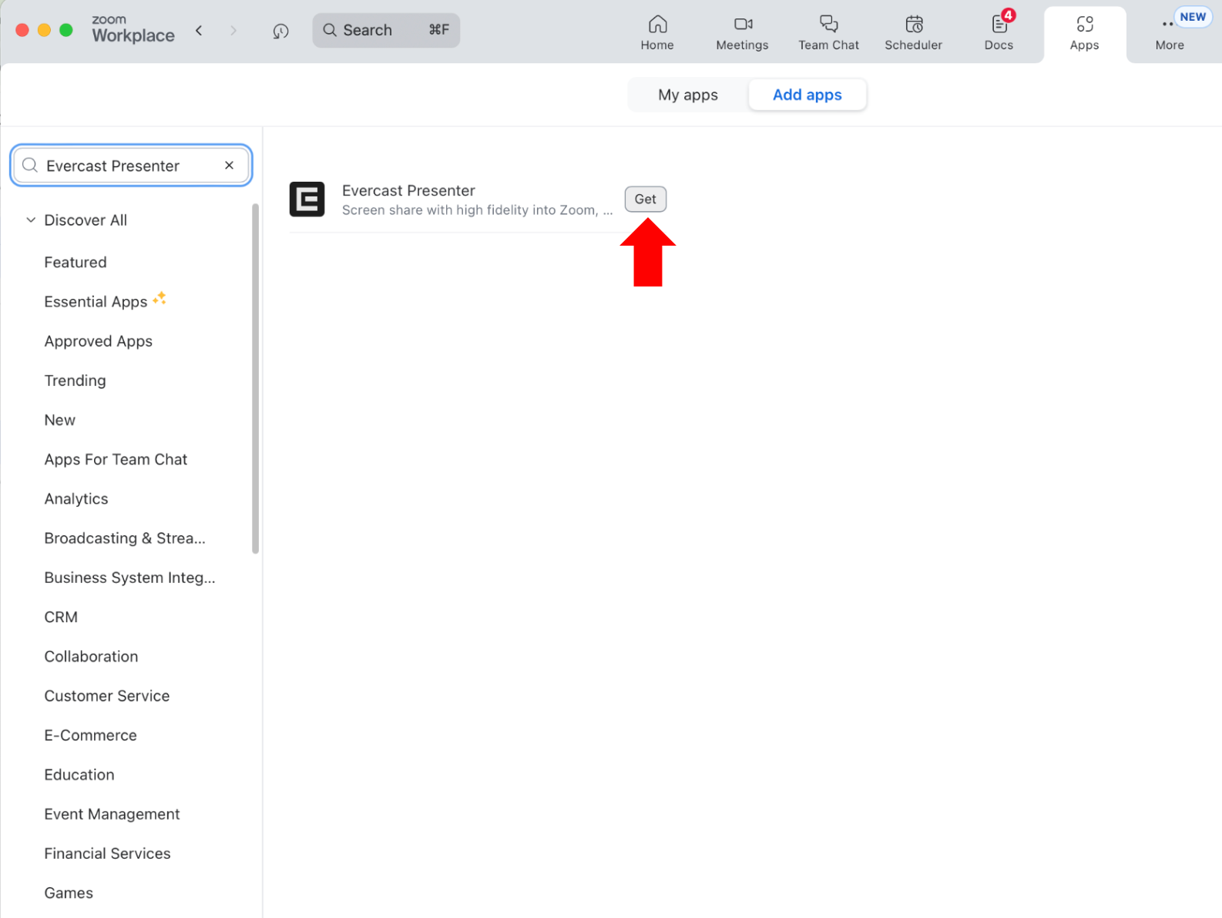
Task: Clear the app search field text
Action: pyautogui.click(x=229, y=166)
